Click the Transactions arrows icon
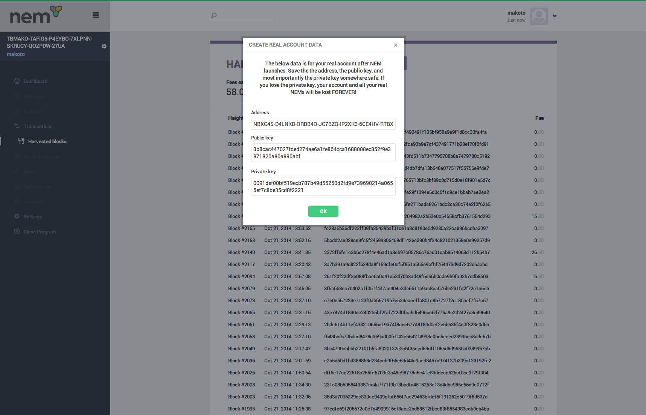This screenshot has height=415, width=646. [17, 126]
